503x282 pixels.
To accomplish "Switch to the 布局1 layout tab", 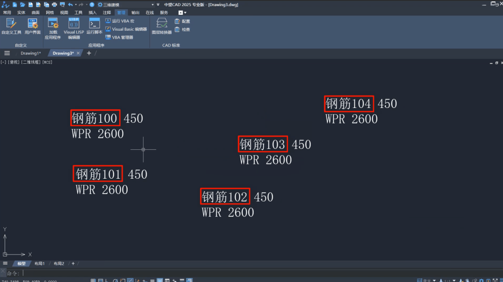I will [40, 263].
